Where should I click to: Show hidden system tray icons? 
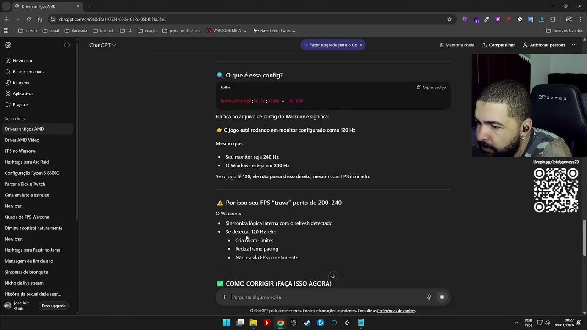(516, 323)
